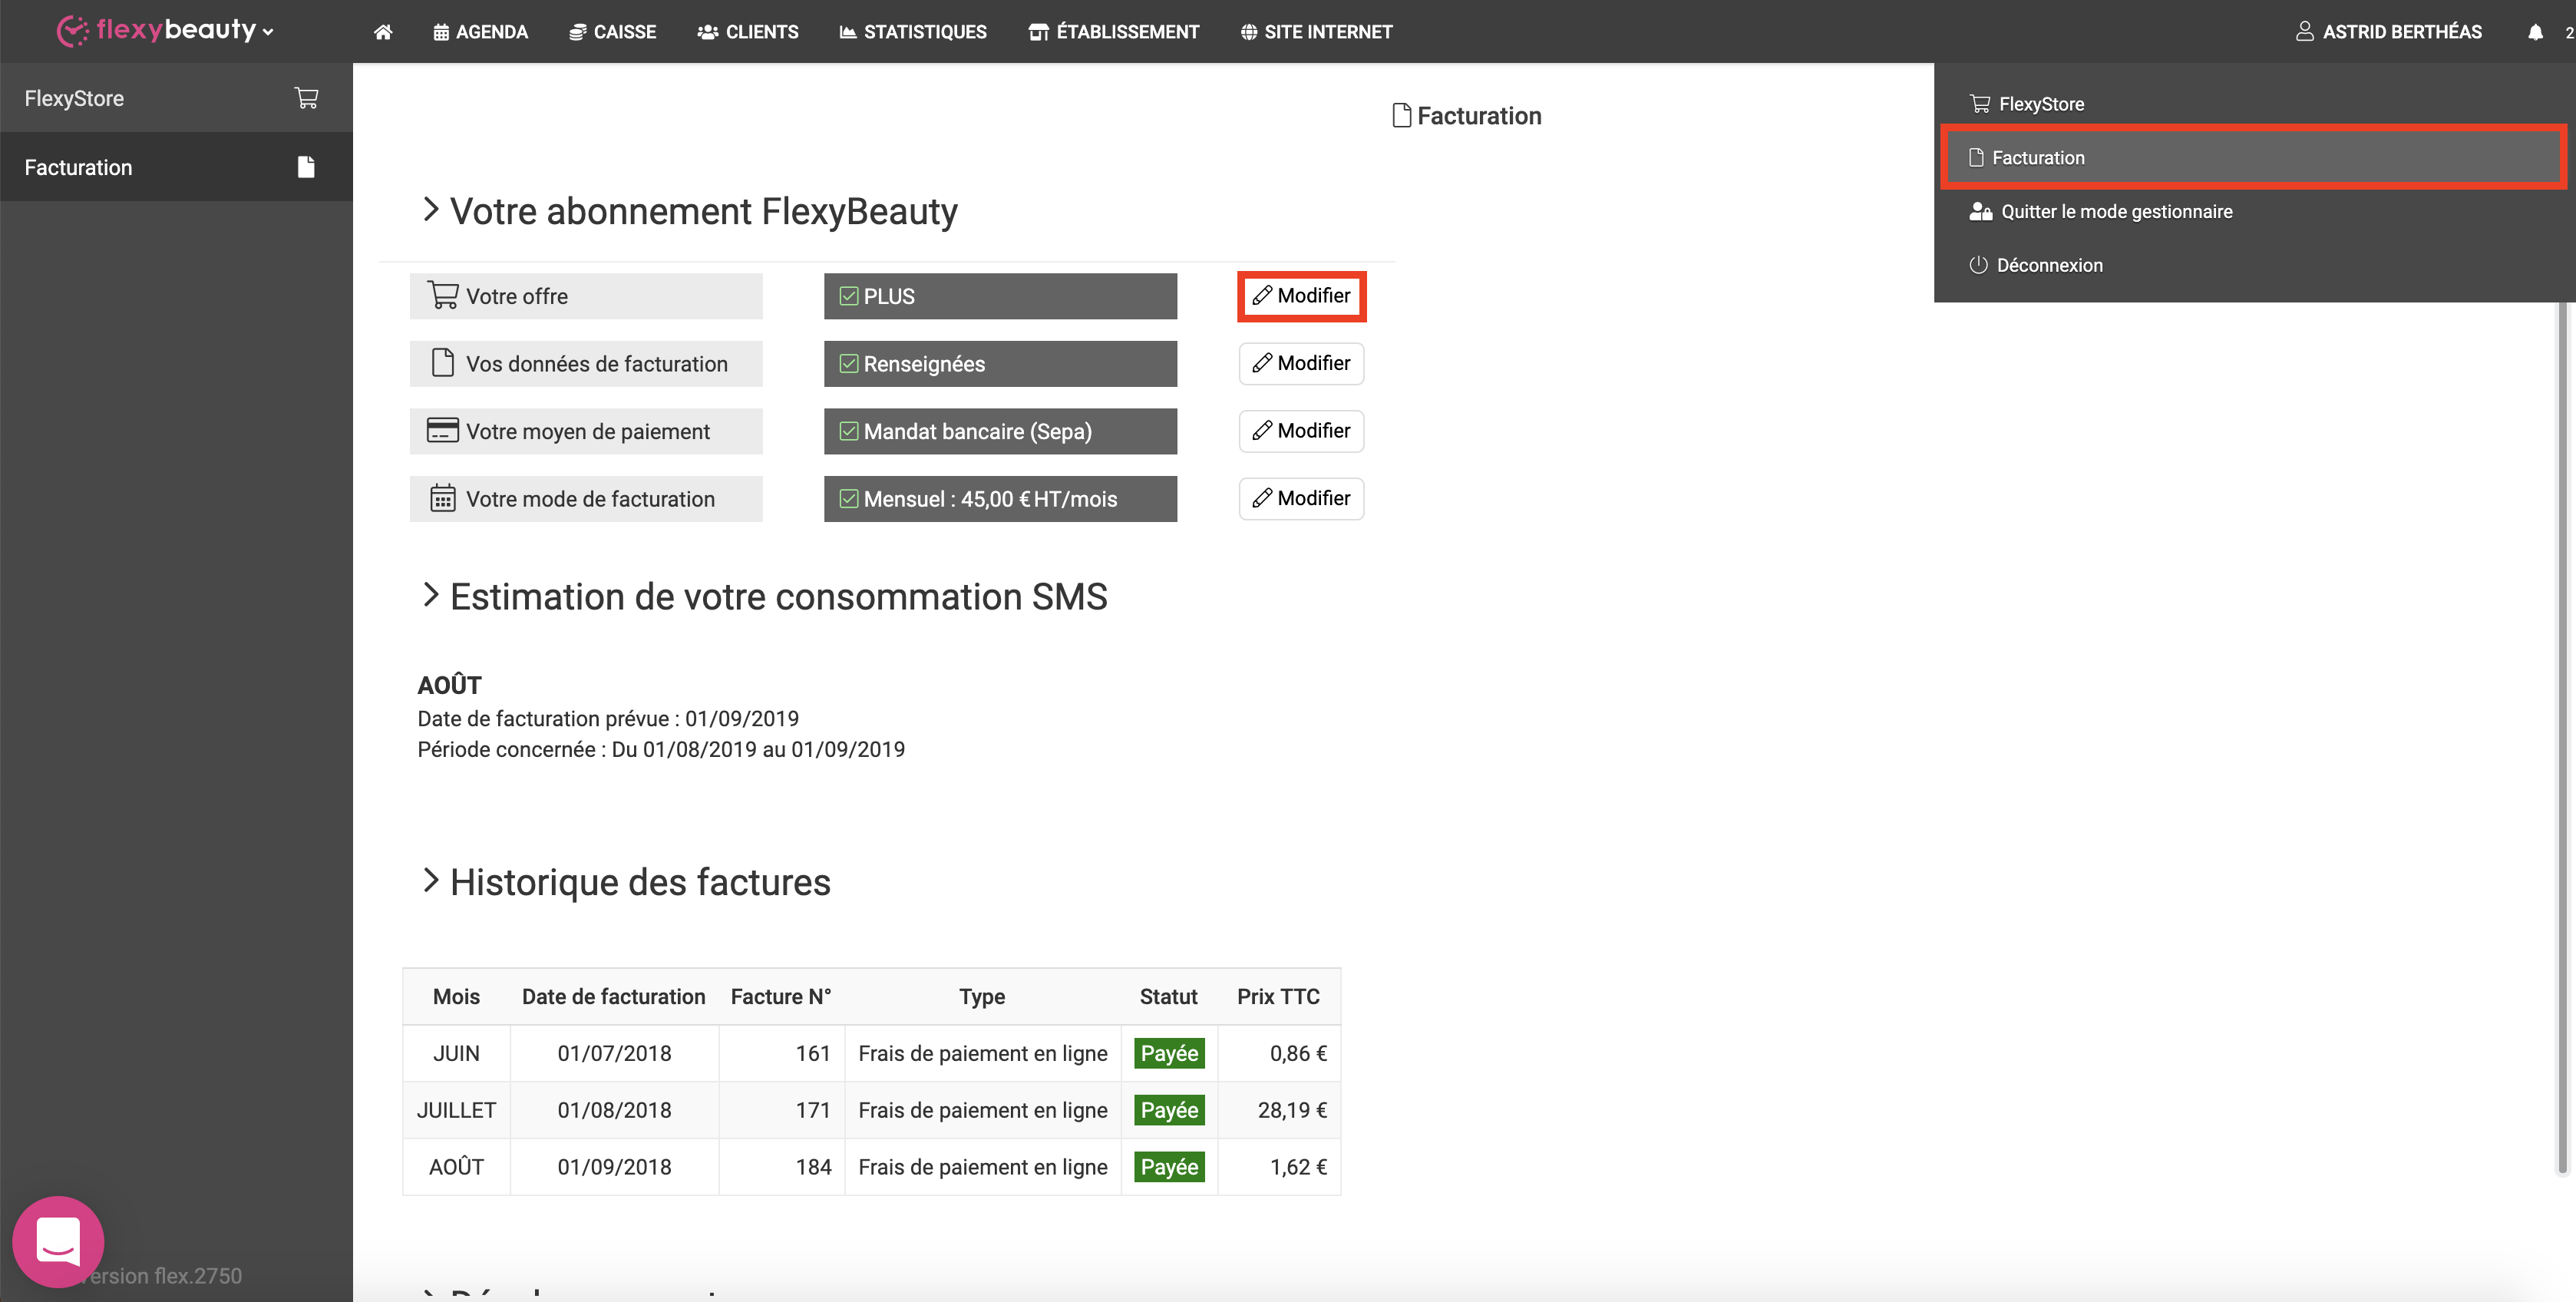Screen dimensions: 2576x1302
Task: Expand Estimation de votre consommation SMS chevron
Action: tap(430, 595)
